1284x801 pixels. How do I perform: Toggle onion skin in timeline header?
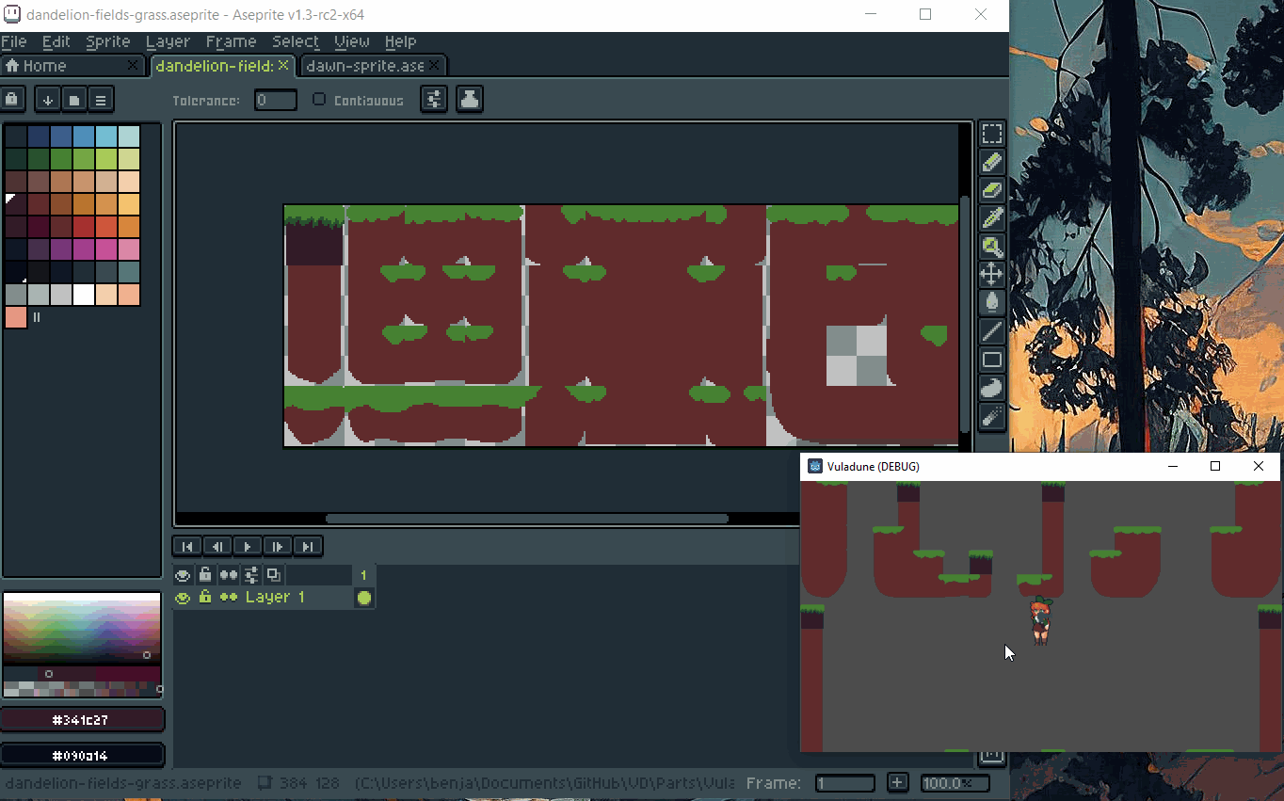tap(273, 574)
